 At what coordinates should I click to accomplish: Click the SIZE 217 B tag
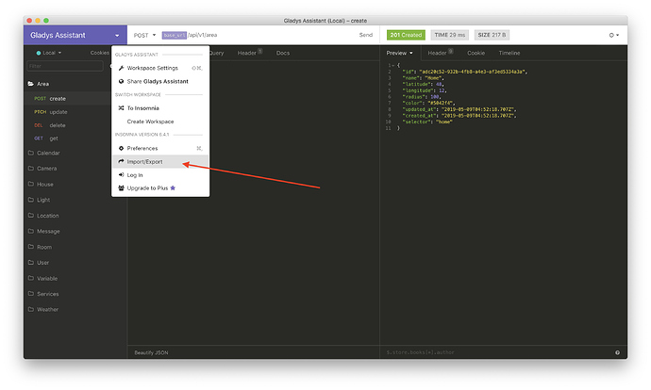tap(492, 35)
